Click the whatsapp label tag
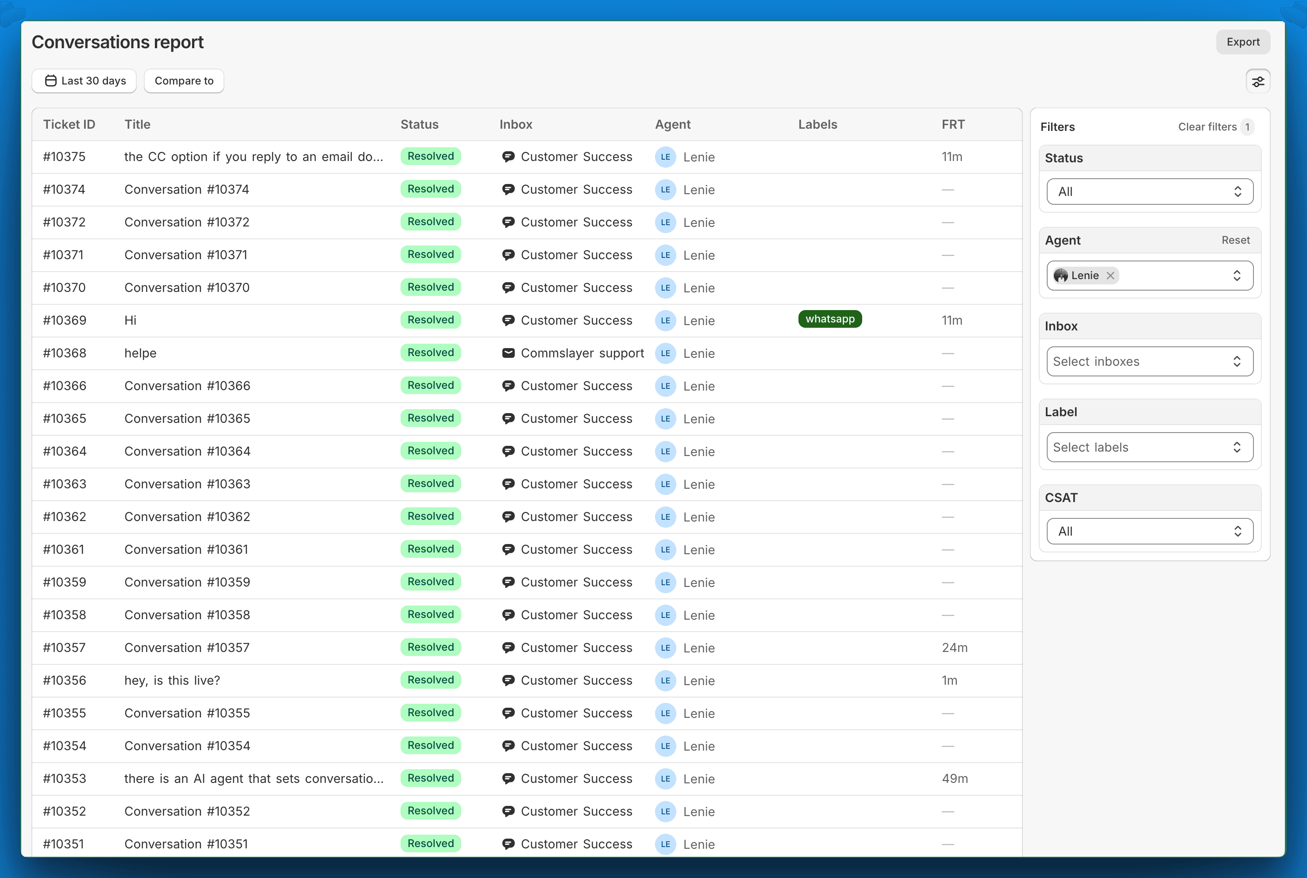 (830, 319)
